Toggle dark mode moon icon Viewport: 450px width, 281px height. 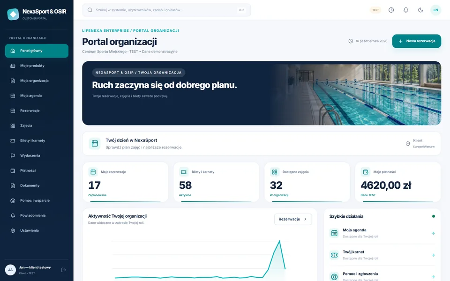pos(420,10)
